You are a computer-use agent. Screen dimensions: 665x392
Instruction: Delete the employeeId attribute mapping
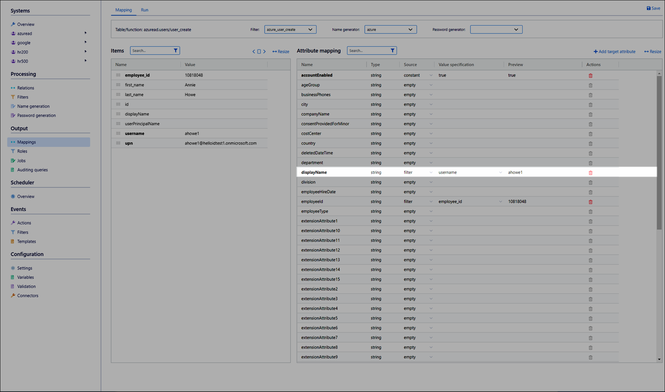click(591, 202)
